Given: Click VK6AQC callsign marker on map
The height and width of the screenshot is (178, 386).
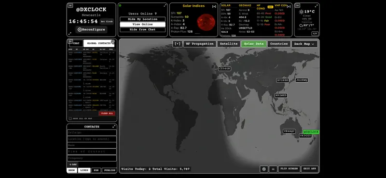Looking at the screenshot, I should click(289, 131).
